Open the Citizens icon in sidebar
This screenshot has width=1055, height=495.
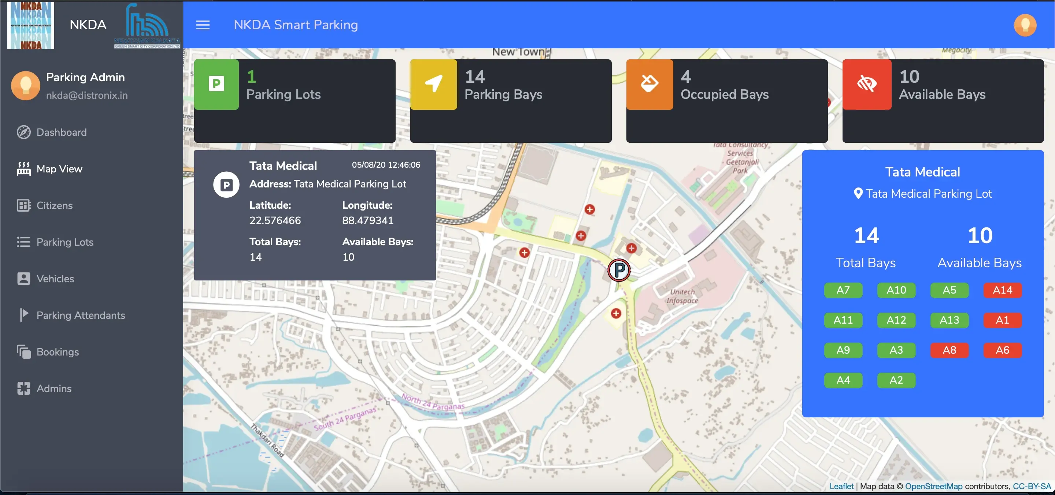(x=23, y=205)
